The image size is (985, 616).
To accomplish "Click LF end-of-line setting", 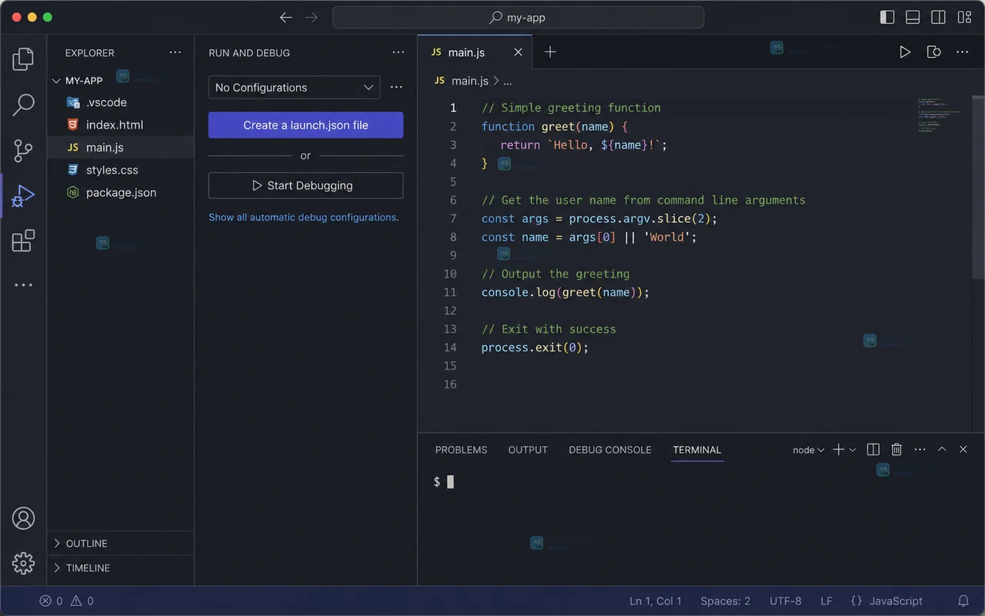I will [x=826, y=601].
